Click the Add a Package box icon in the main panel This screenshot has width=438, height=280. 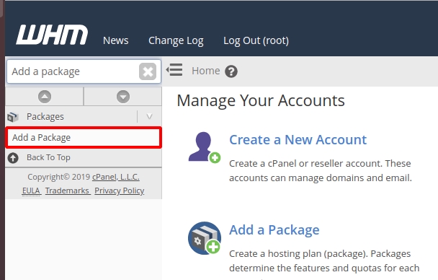205,238
